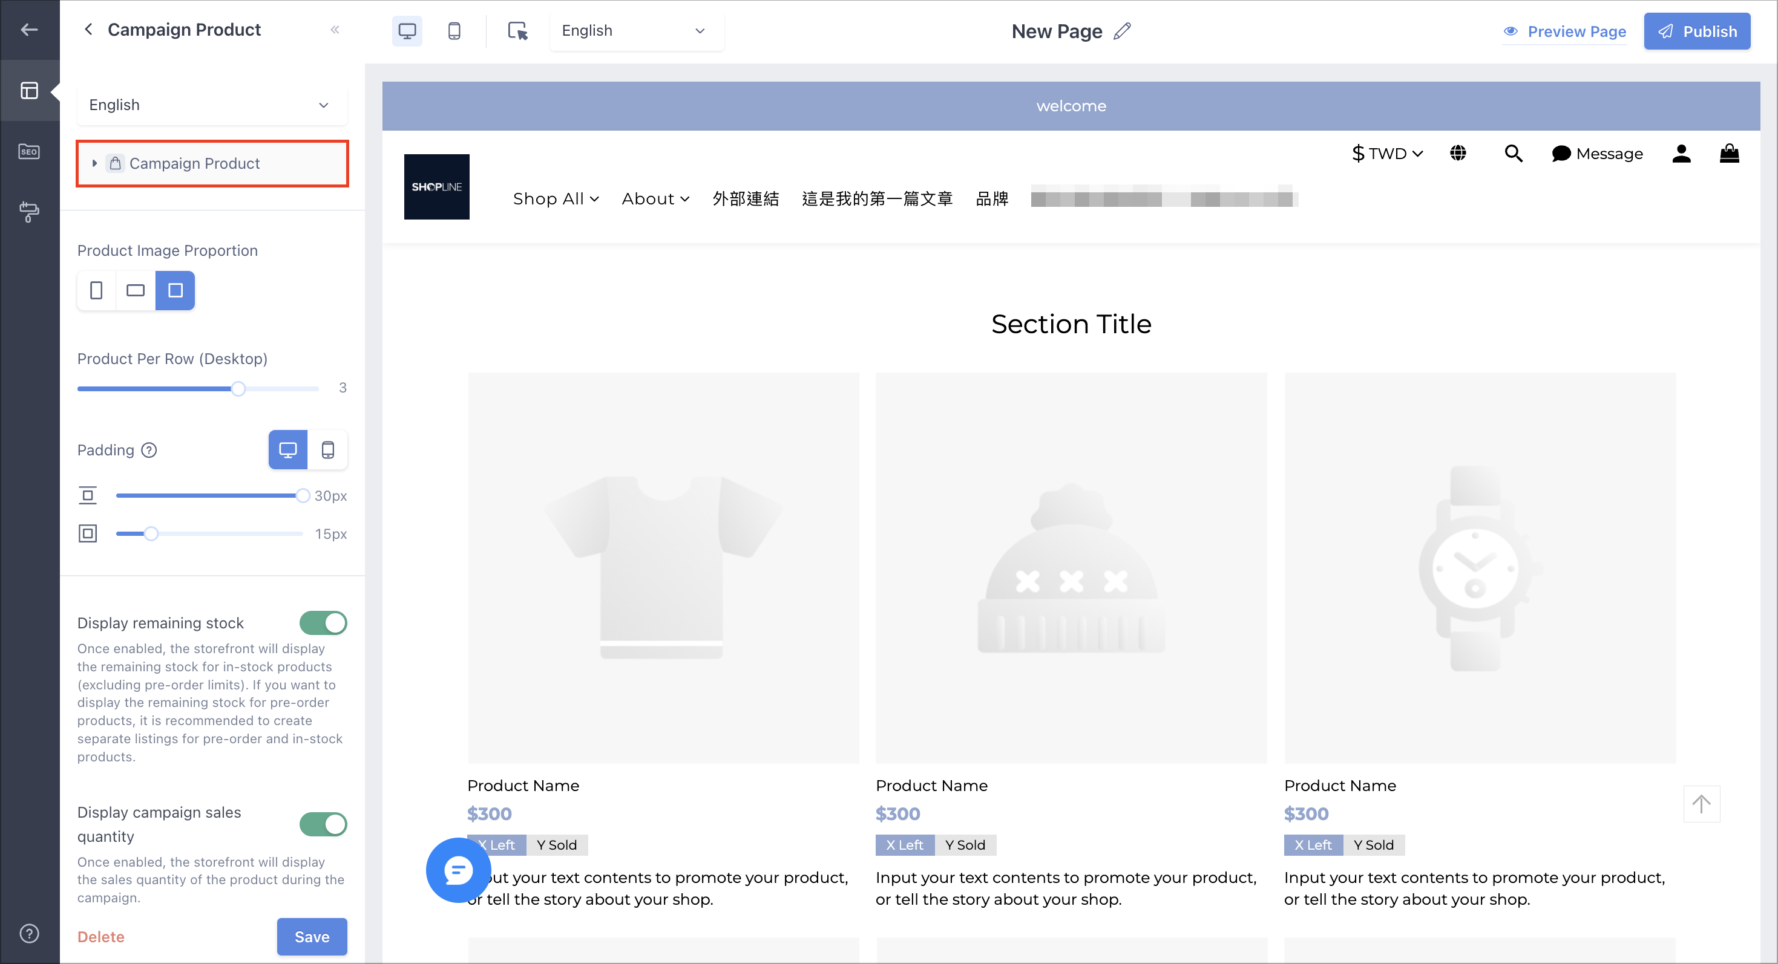The image size is (1778, 964).
Task: Open the Shop All menu
Action: [x=556, y=198]
